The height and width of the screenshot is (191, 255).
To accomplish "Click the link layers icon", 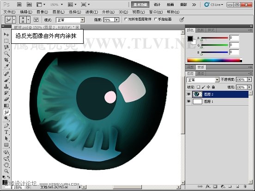I will click(200, 186).
